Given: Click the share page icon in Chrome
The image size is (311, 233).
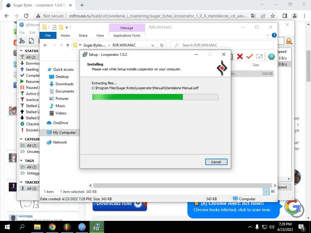Looking at the screenshot, I should point(263,16).
